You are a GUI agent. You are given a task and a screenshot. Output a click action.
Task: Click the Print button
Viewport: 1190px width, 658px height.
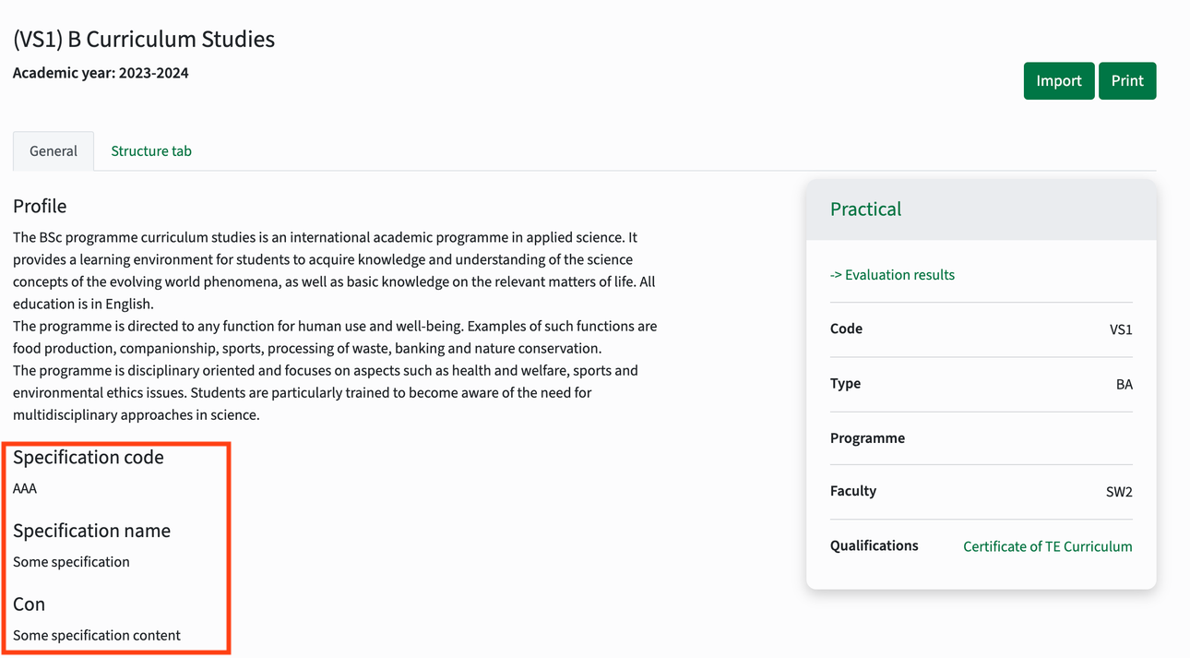pos(1127,81)
